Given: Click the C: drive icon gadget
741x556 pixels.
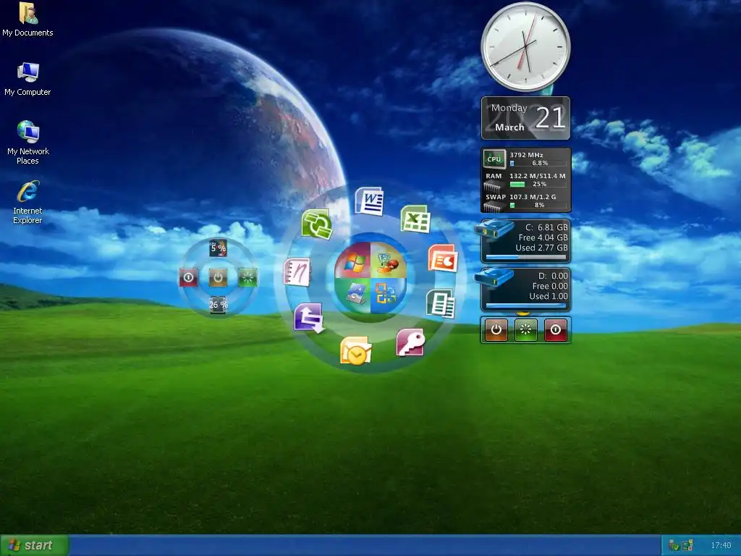Looking at the screenshot, I should pyautogui.click(x=494, y=229).
